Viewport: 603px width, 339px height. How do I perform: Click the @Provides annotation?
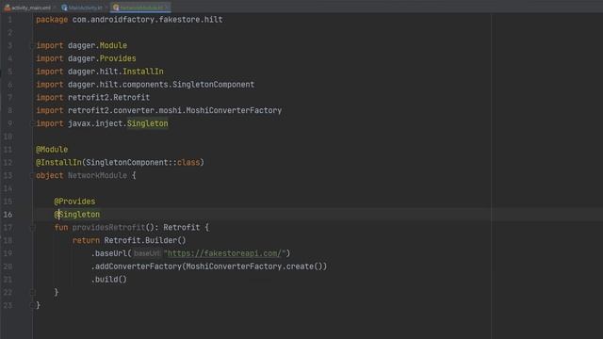point(74,202)
